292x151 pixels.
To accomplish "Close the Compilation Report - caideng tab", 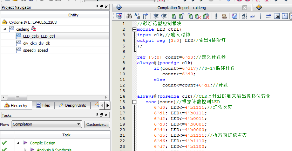I will point(245,7).
